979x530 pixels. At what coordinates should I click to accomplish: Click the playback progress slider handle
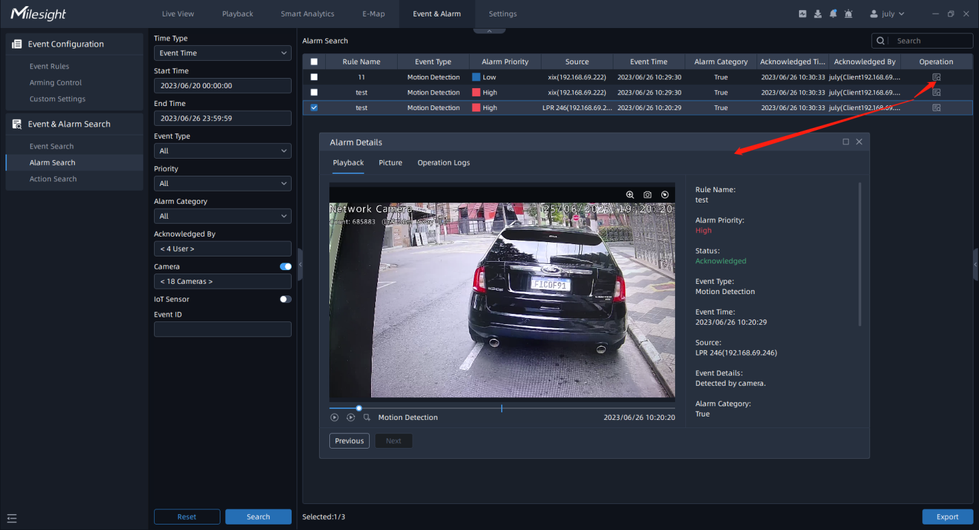pos(359,408)
